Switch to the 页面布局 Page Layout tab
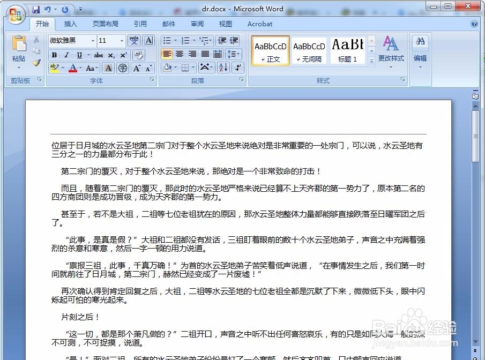485x360 pixels. [x=105, y=24]
